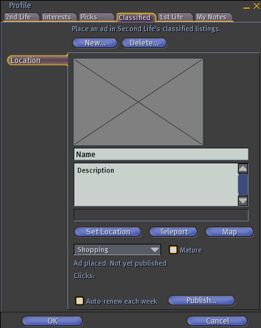Click the Cancel button
This screenshot has height=328, width=261.
pyautogui.click(x=217, y=321)
